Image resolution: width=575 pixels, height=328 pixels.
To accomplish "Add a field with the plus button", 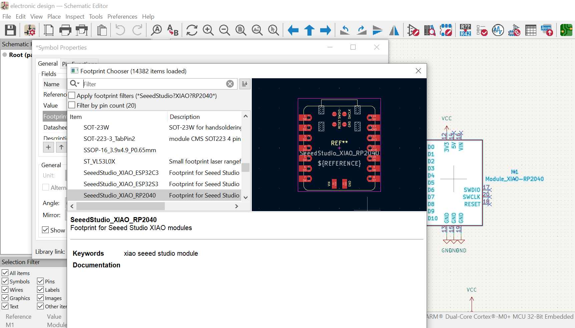I will (48, 147).
